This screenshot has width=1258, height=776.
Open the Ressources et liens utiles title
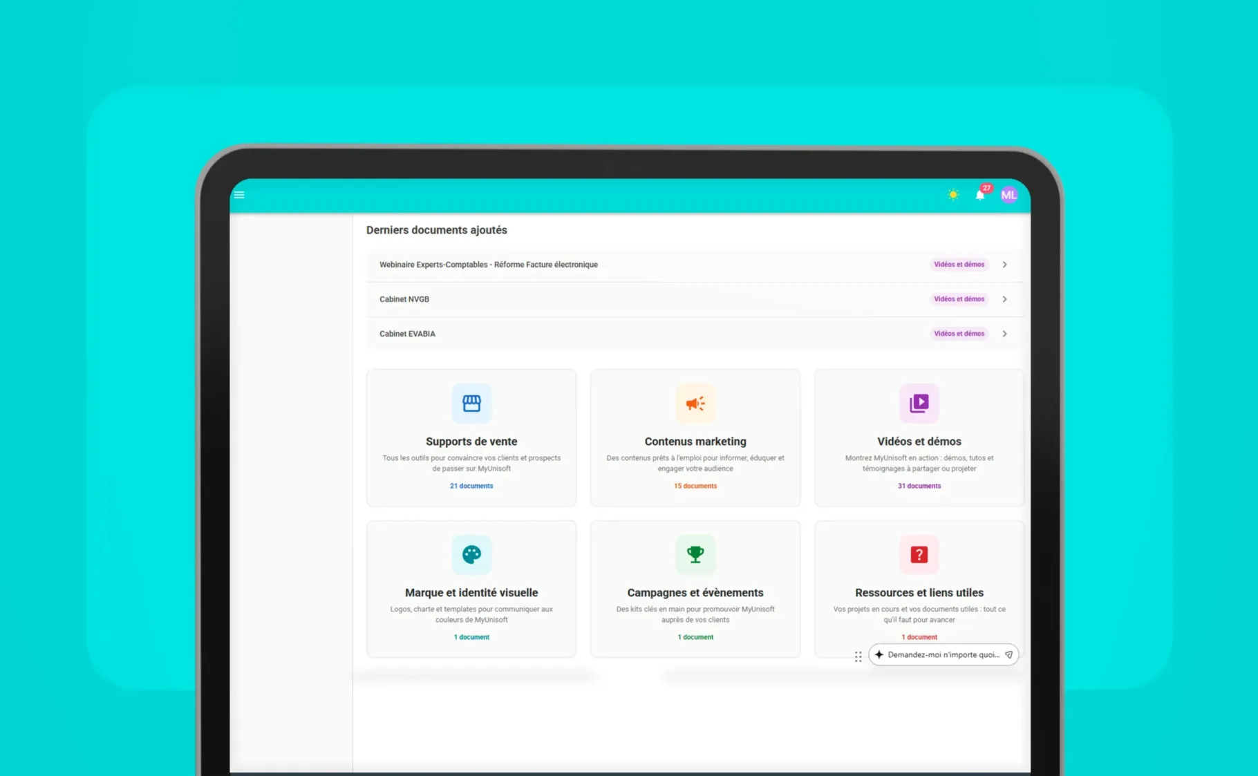919,593
